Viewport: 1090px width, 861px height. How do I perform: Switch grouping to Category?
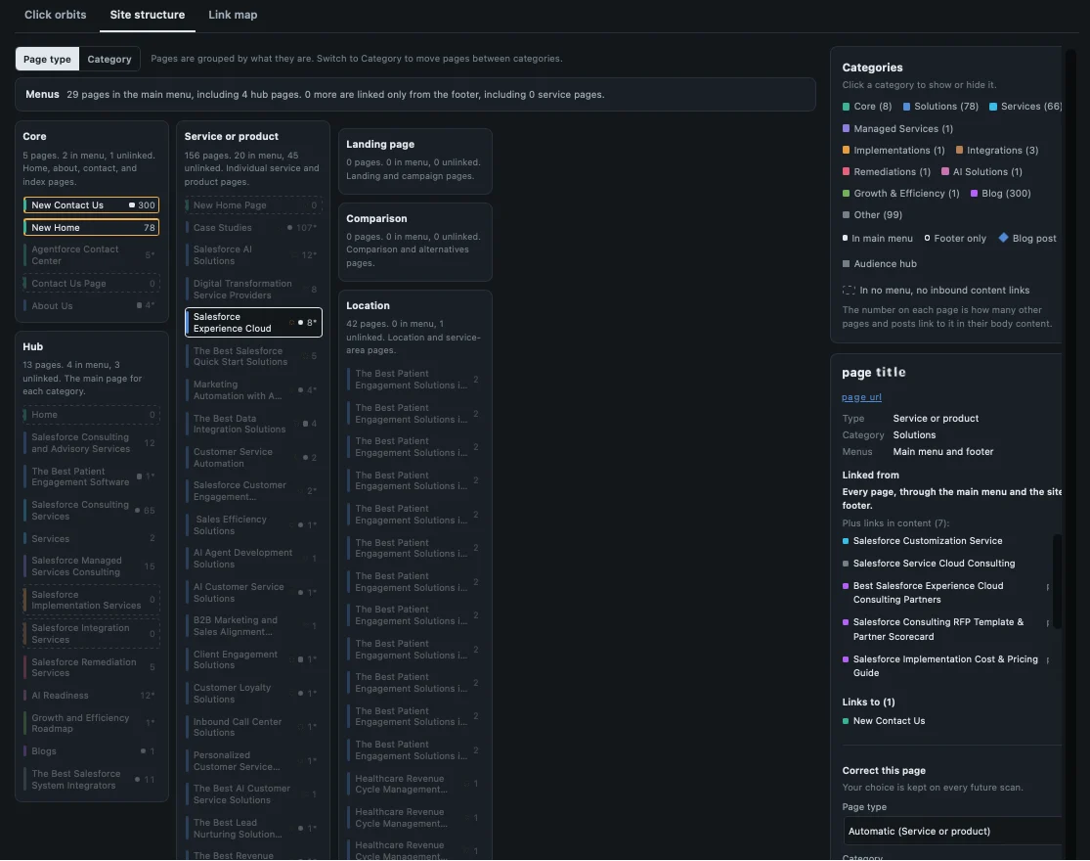click(109, 59)
